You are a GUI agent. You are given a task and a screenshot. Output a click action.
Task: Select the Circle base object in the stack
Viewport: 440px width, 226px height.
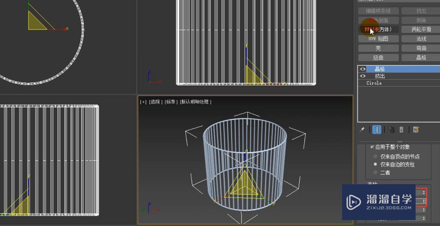pos(399,83)
